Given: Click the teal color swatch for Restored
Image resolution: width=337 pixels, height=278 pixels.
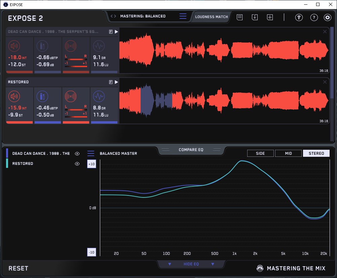Looking at the screenshot, I should (7, 163).
